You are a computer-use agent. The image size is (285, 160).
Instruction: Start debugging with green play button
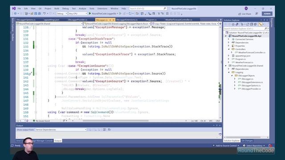coord(90,13)
